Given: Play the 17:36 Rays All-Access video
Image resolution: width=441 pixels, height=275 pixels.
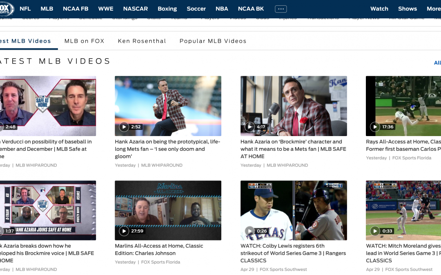Looking at the screenshot, I should click(x=375, y=127).
